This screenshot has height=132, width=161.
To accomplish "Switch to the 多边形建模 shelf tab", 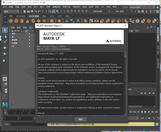I will (x=34, y=16).
